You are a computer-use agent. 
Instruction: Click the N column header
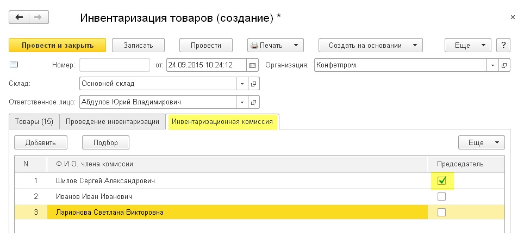pyautogui.click(x=31, y=164)
